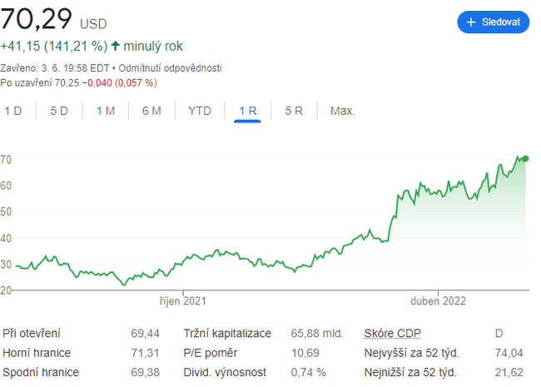This screenshot has height=387, width=541.
Task: Click the Skóre CDP label link
Action: pos(394,333)
